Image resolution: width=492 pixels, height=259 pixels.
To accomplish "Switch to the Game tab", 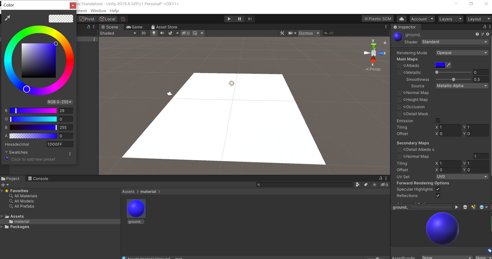I will tap(134, 27).
